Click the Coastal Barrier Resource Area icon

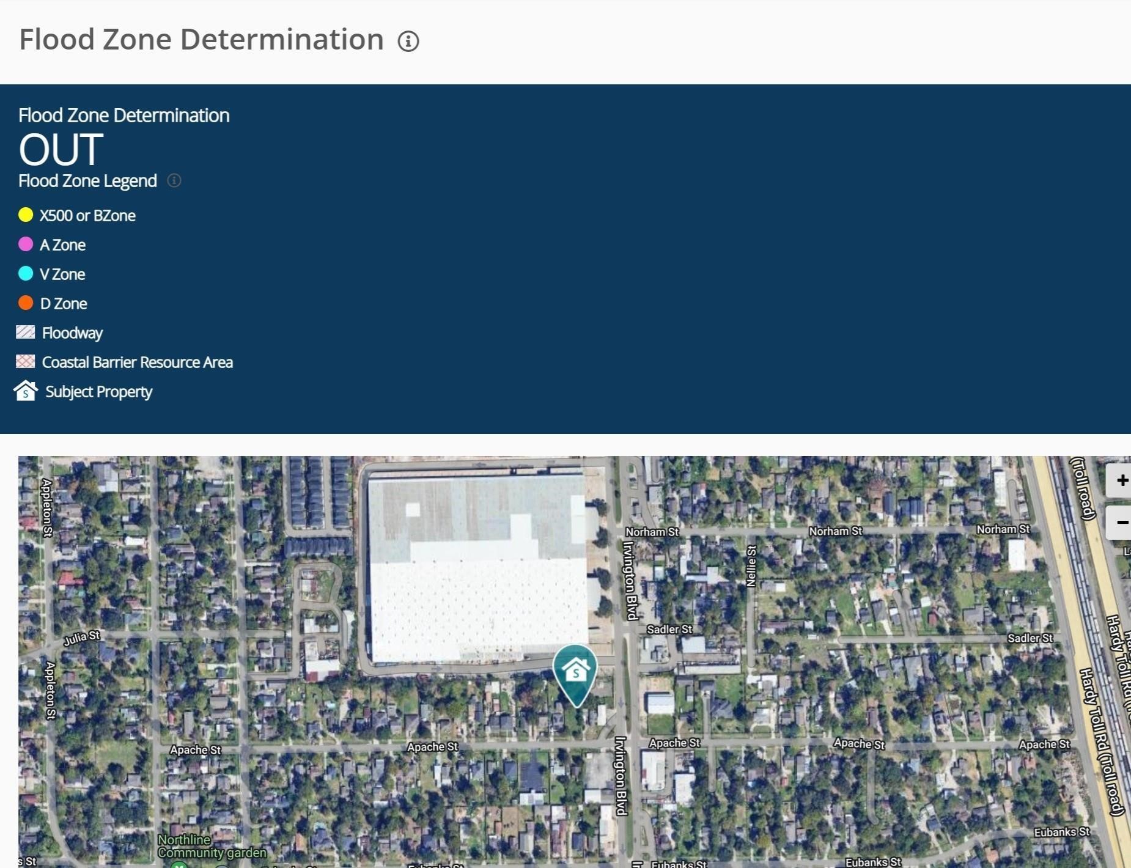(25, 361)
